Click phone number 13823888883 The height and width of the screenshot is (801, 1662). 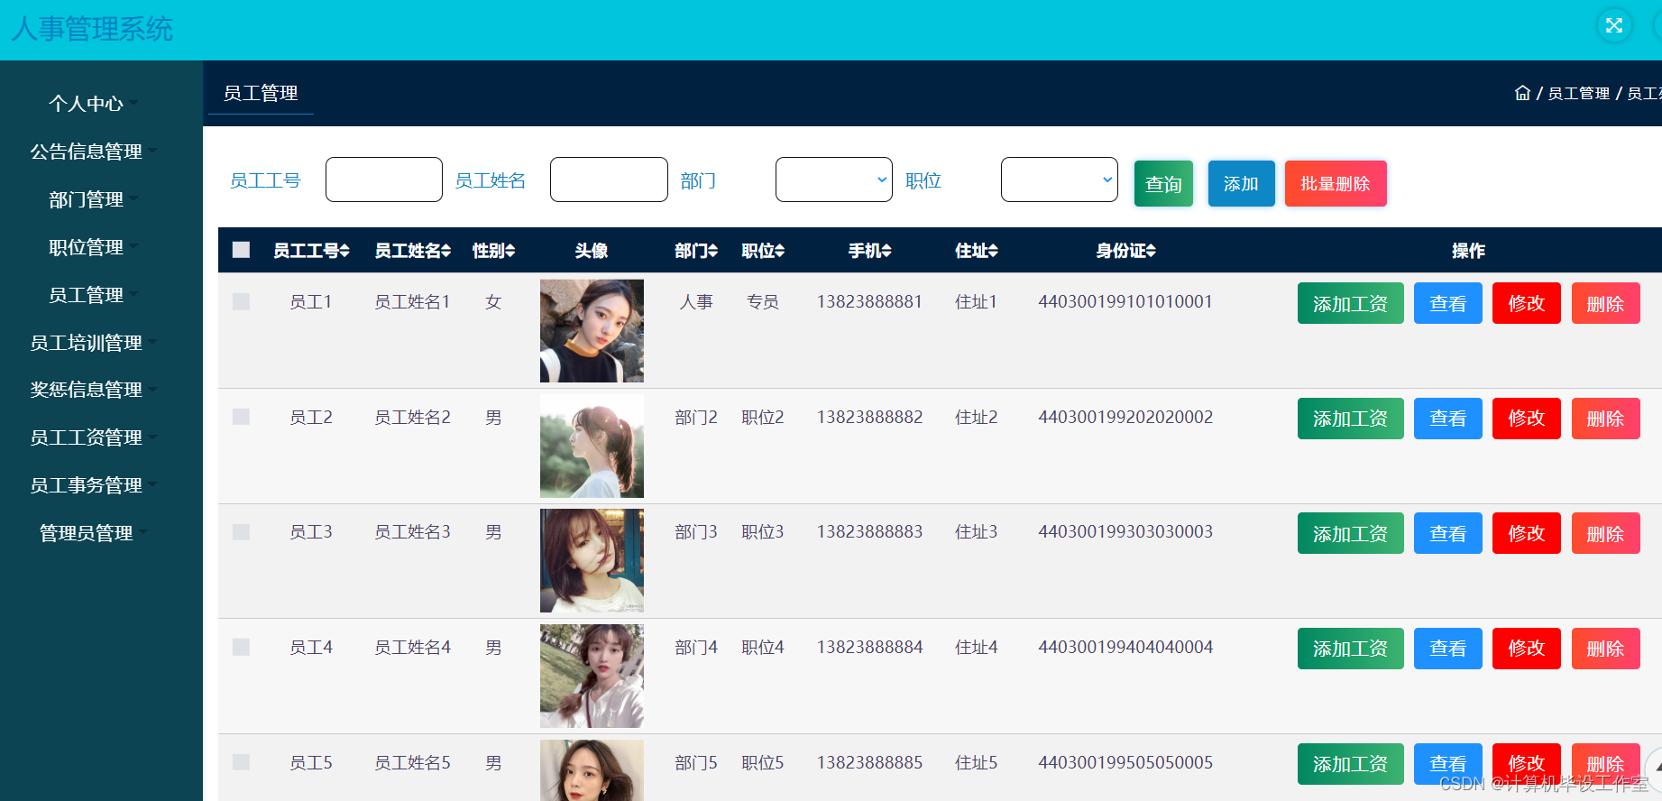click(870, 531)
